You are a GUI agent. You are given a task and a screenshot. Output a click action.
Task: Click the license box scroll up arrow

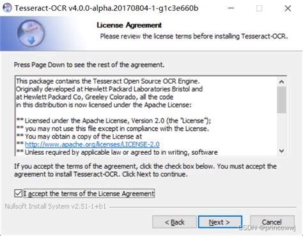click(x=281, y=82)
